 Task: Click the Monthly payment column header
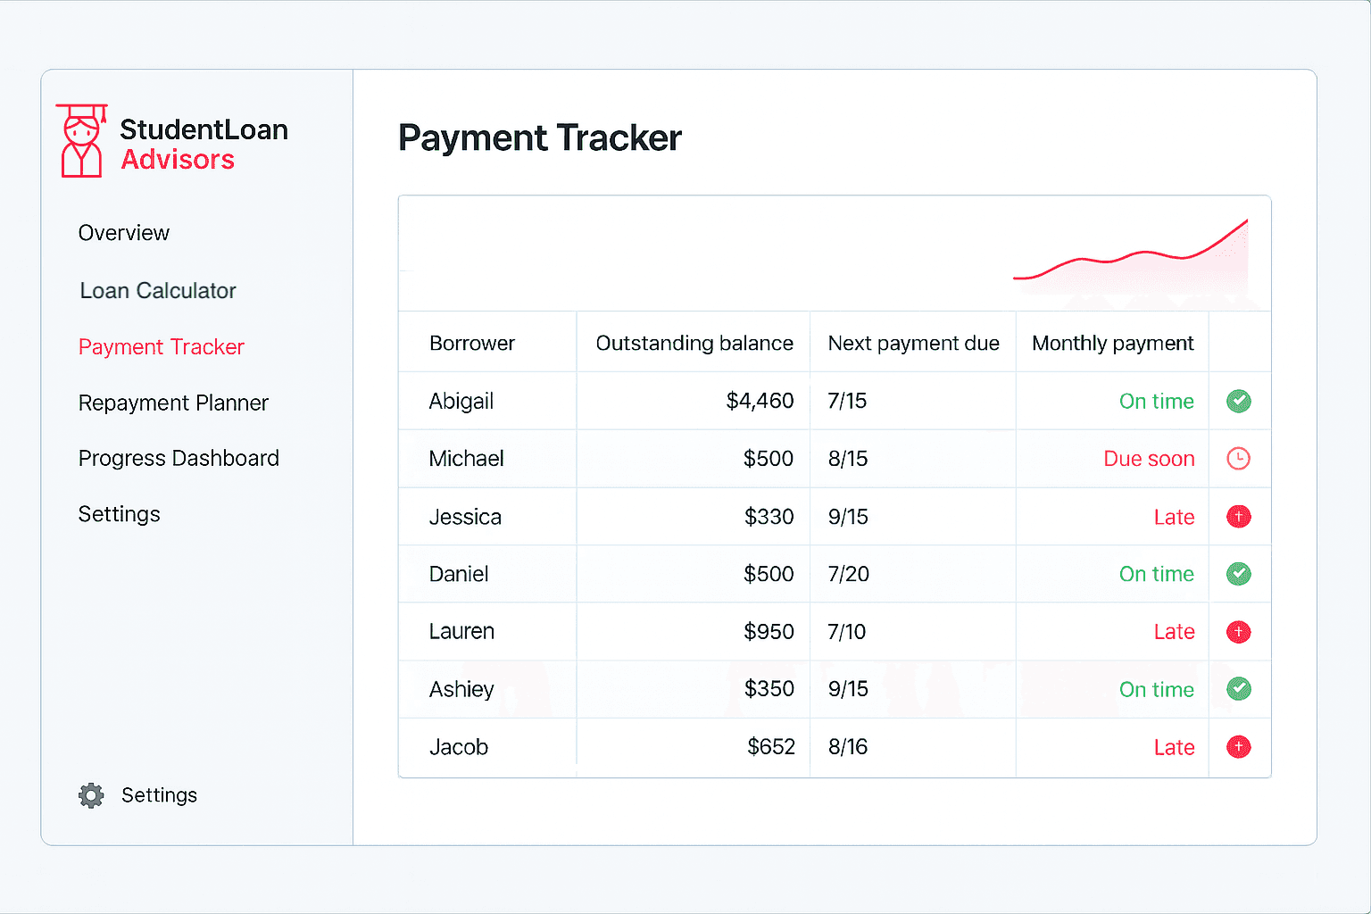coord(1112,344)
